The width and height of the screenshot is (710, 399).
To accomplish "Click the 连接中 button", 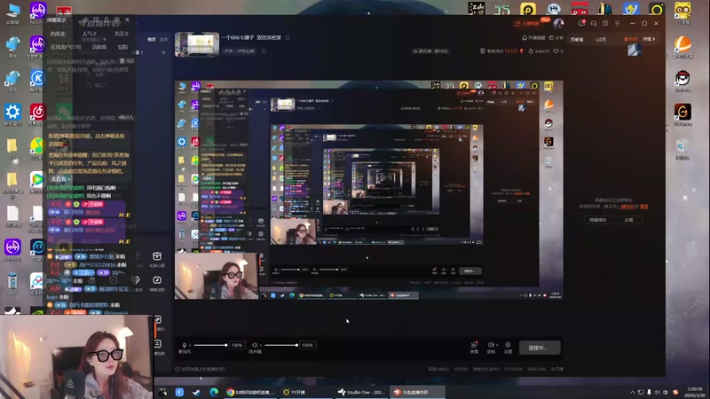I will click(x=540, y=348).
